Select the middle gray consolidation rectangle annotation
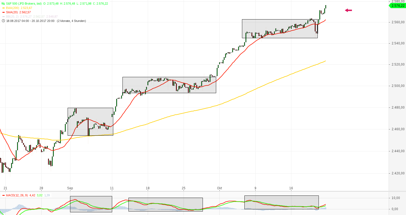Image resolution: width=406 pixels, height=215 pixels. (x=169, y=85)
